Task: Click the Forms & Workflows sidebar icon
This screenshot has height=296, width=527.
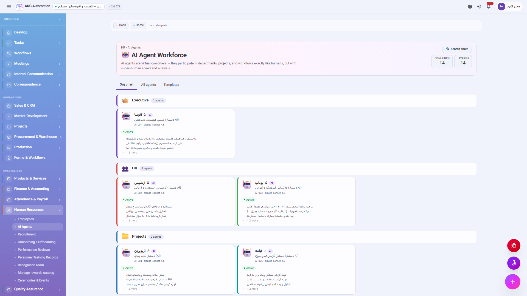Action: [9, 158]
